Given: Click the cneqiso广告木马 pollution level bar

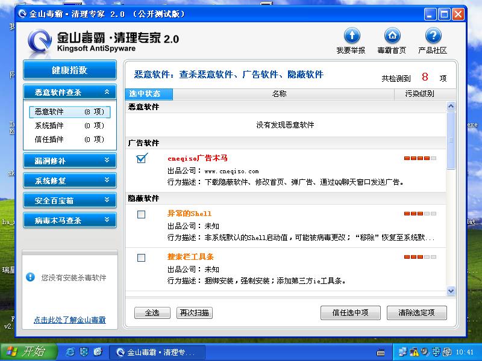Looking at the screenshot, I should coord(420,158).
